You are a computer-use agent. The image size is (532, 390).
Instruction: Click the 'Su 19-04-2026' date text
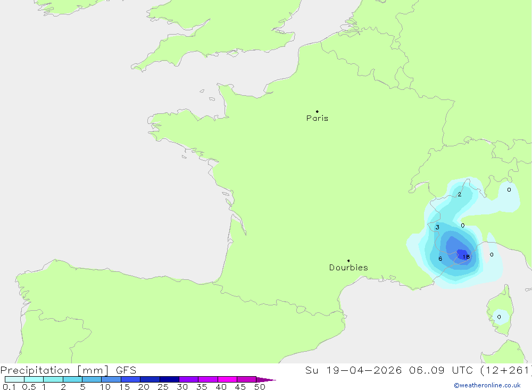(x=353, y=370)
